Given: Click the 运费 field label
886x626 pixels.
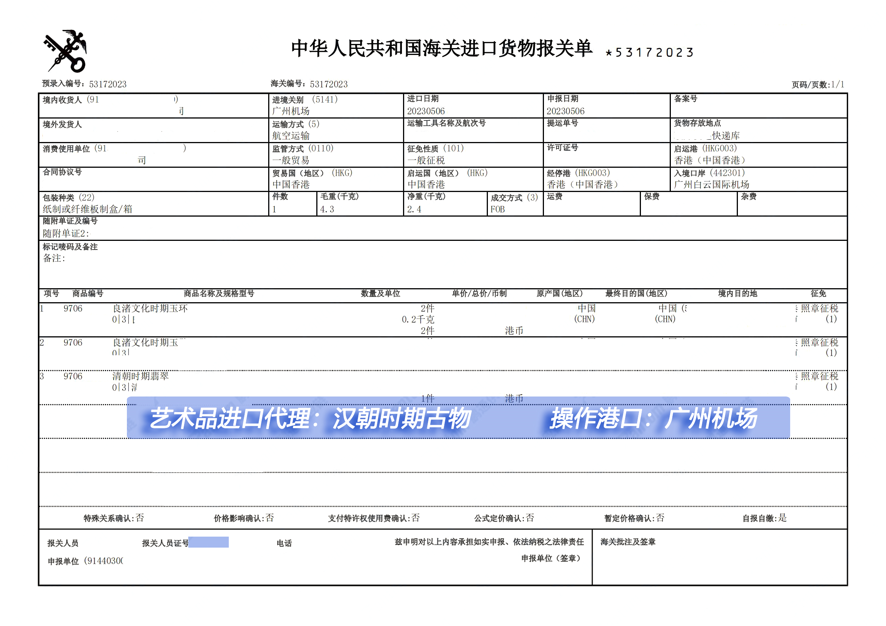Looking at the screenshot, I should [555, 196].
